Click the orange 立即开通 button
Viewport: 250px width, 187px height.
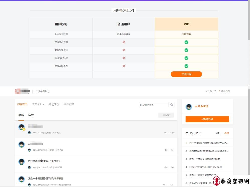186,74
